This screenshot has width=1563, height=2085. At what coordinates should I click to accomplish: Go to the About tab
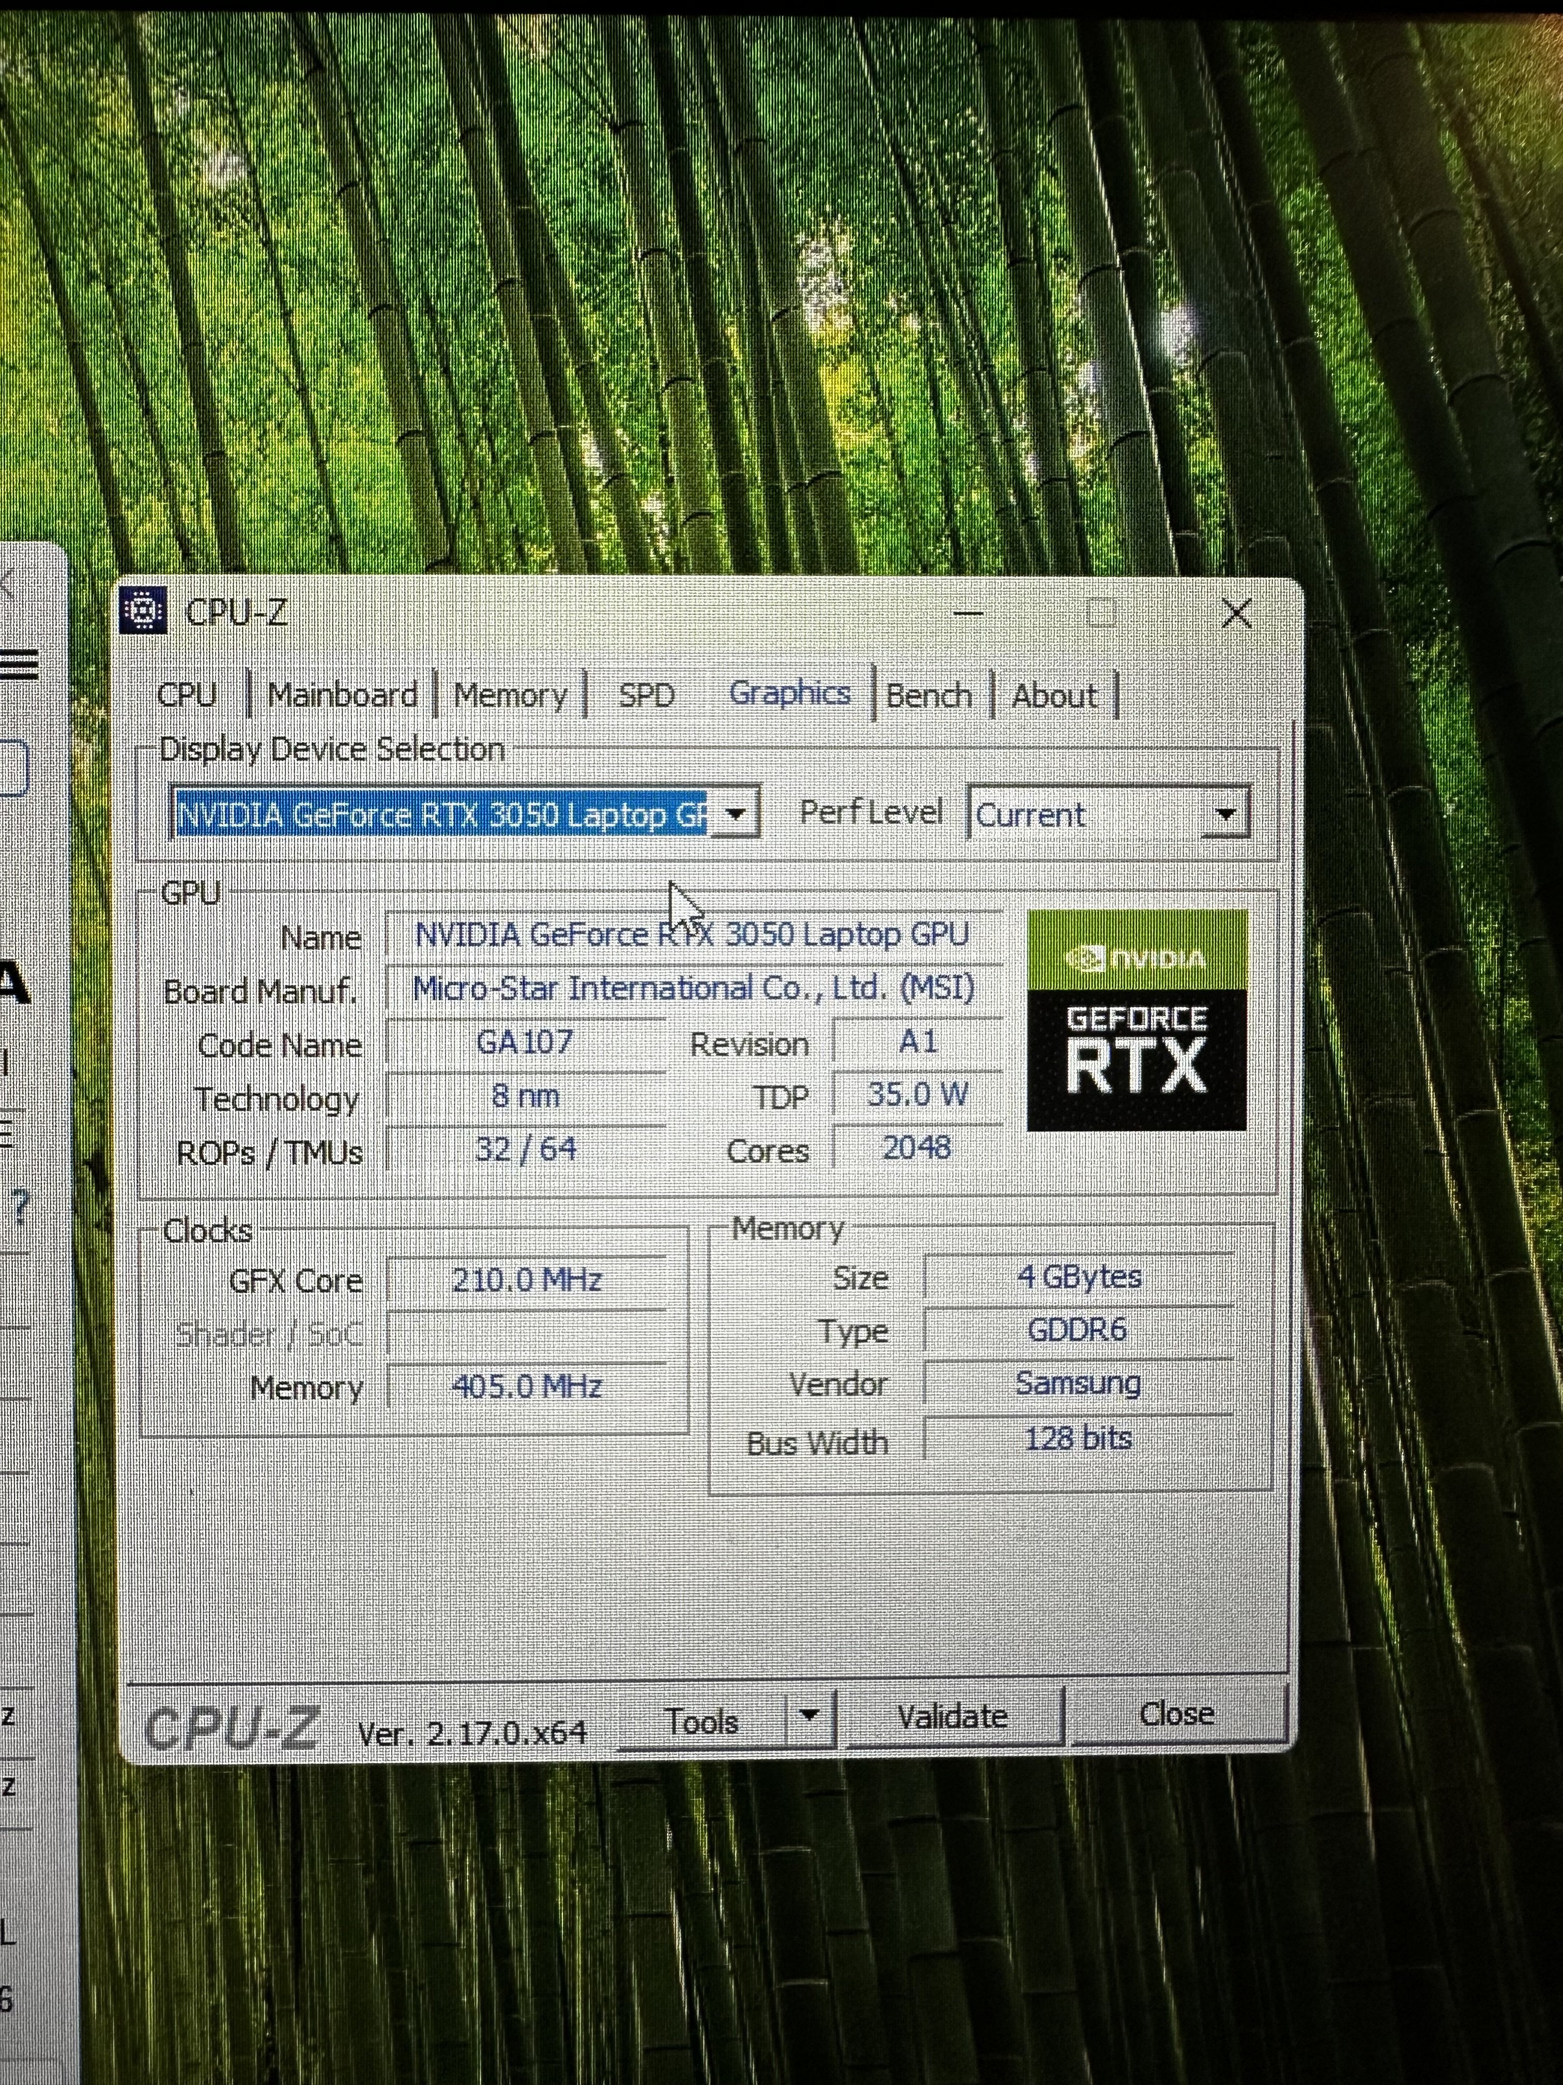click(1054, 696)
